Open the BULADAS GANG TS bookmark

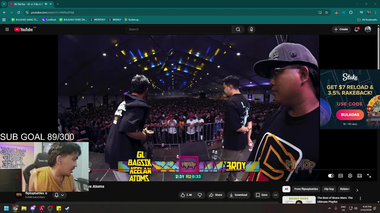[25, 20]
